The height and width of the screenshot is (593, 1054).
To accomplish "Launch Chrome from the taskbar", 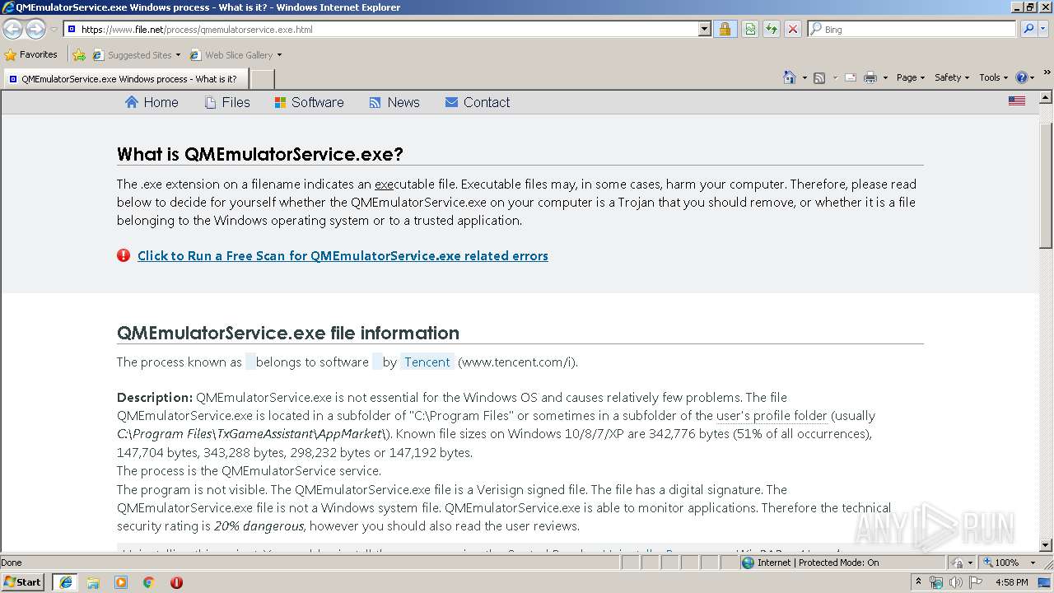I will tap(148, 582).
